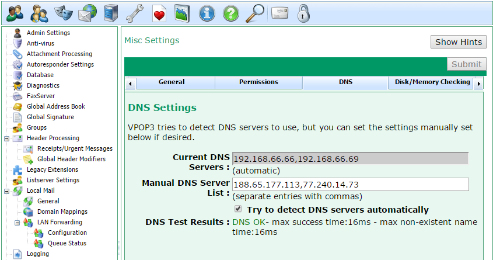The width and height of the screenshot is (493, 260).
Task: Click the Manual DNS Server List field
Action: 350,185
